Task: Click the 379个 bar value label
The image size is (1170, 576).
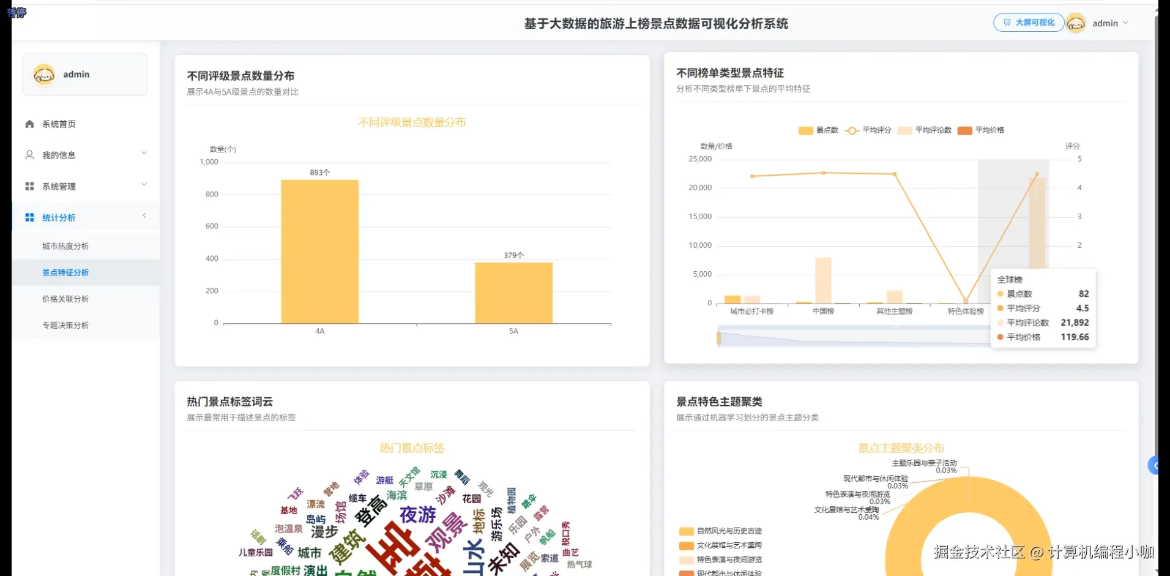Action: coord(513,255)
